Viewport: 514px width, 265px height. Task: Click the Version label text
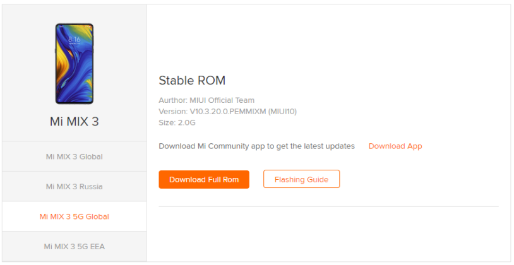(173, 112)
